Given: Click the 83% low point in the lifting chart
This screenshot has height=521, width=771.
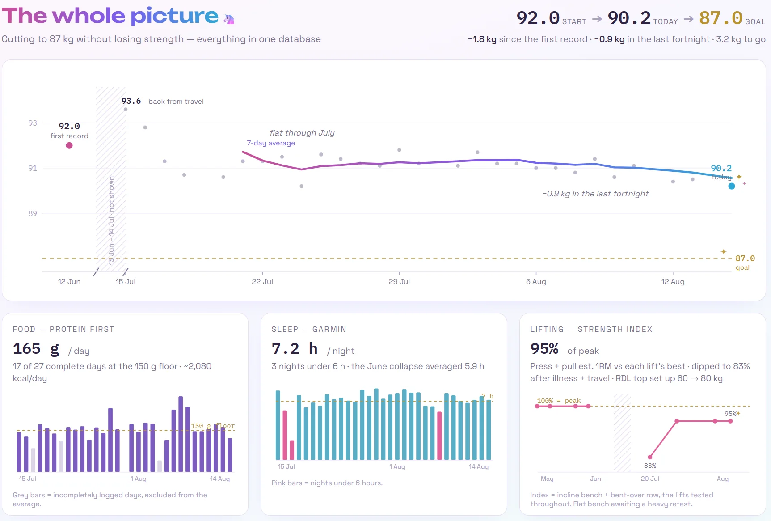Looking at the screenshot, I should click(650, 457).
